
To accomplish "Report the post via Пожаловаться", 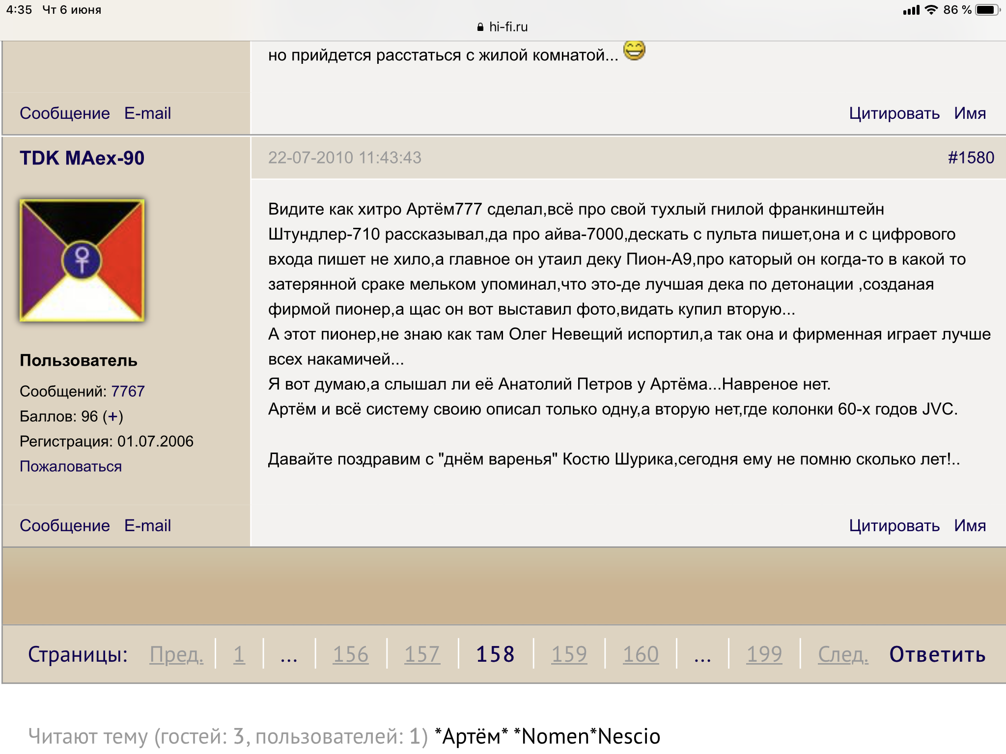I will coord(71,466).
